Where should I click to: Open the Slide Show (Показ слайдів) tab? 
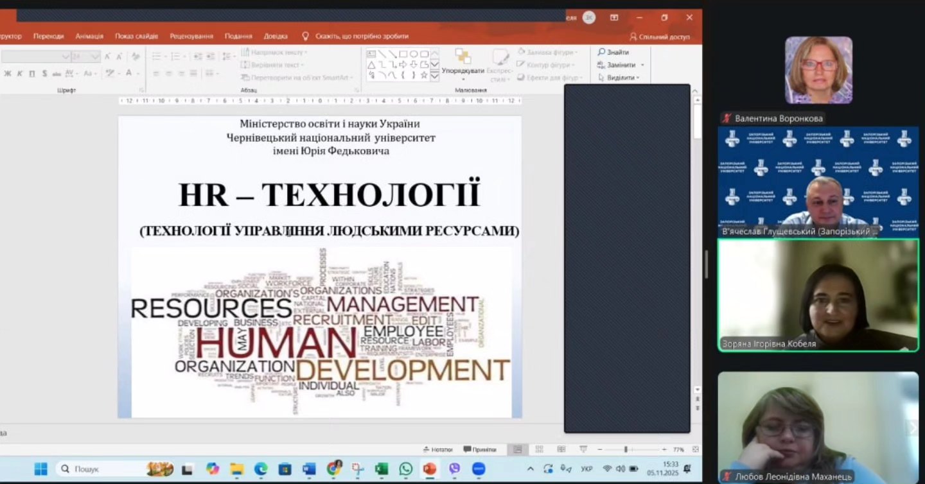point(136,37)
